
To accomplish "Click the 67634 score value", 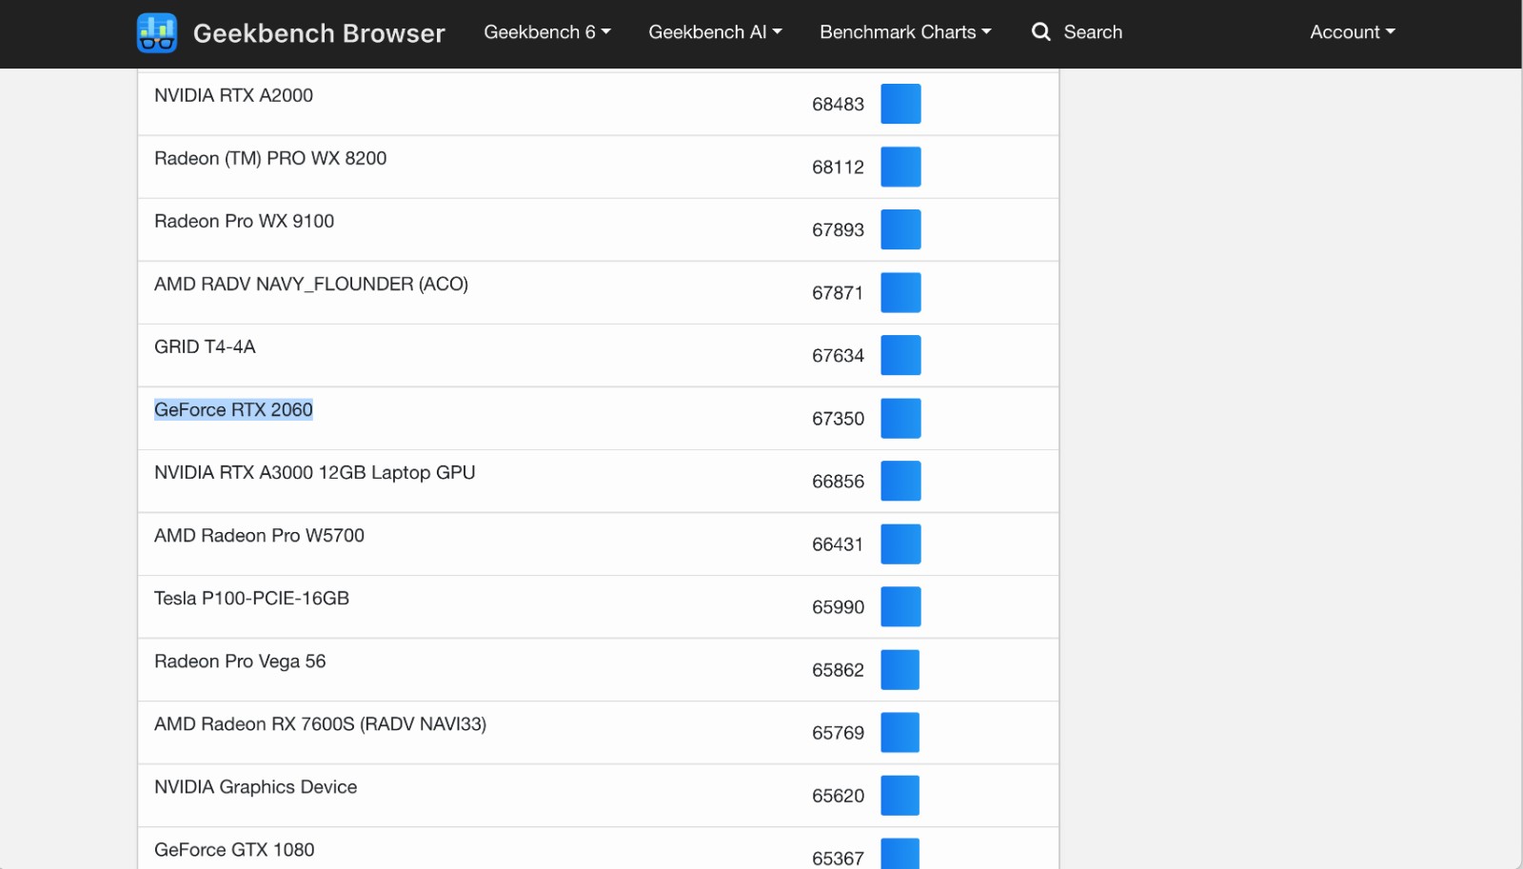I will 838,355.
